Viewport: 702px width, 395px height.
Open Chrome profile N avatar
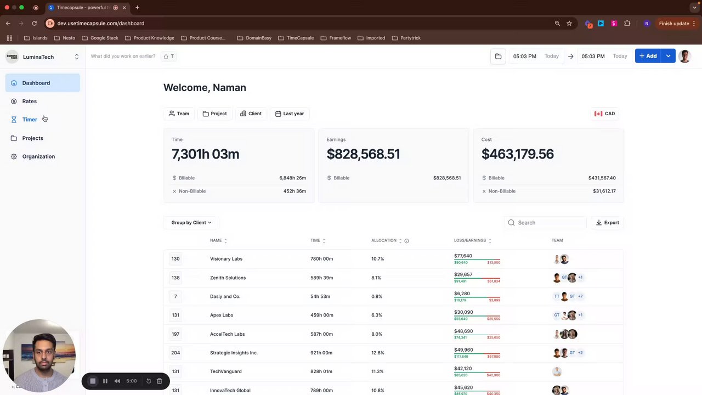pos(647,24)
